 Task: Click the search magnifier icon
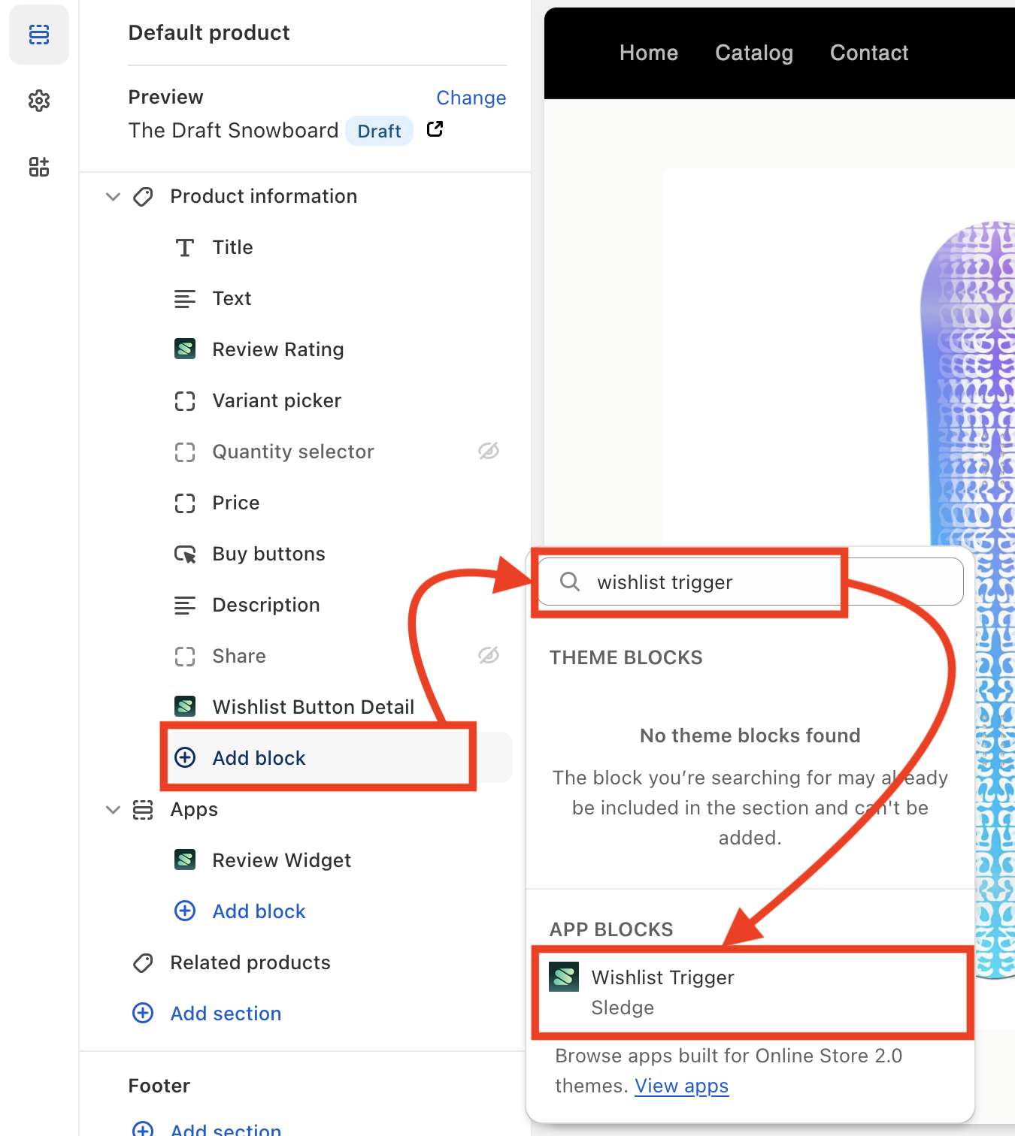[x=570, y=582]
